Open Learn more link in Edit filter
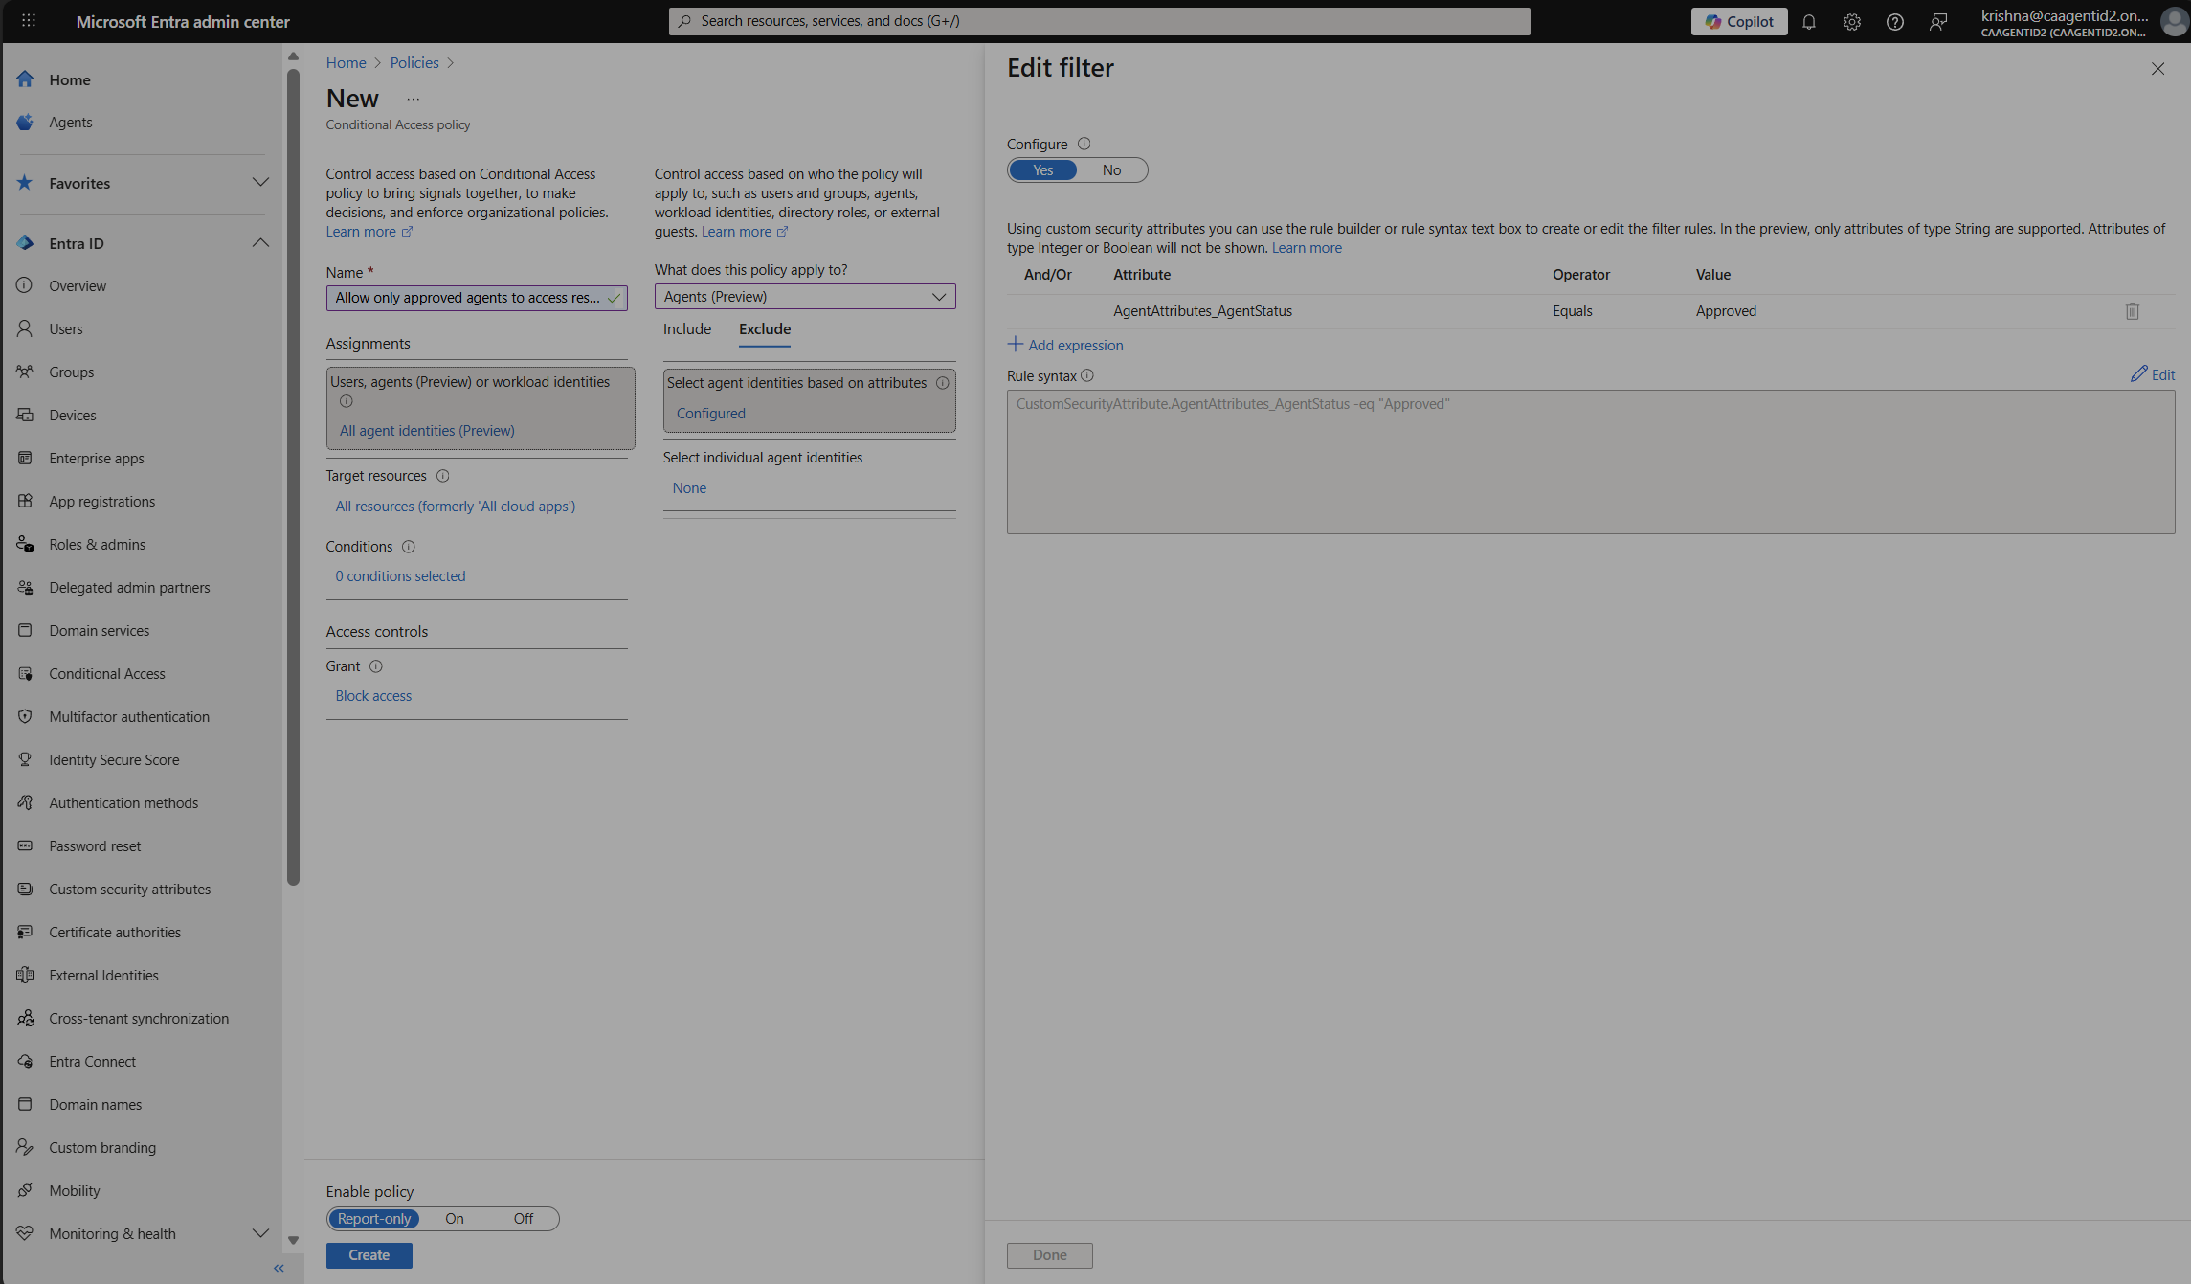Screen dimensions: 2191x1284 point(1306,248)
